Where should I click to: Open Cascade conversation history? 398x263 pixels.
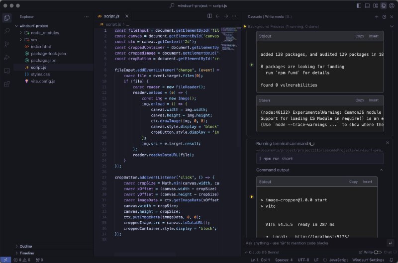point(384,17)
